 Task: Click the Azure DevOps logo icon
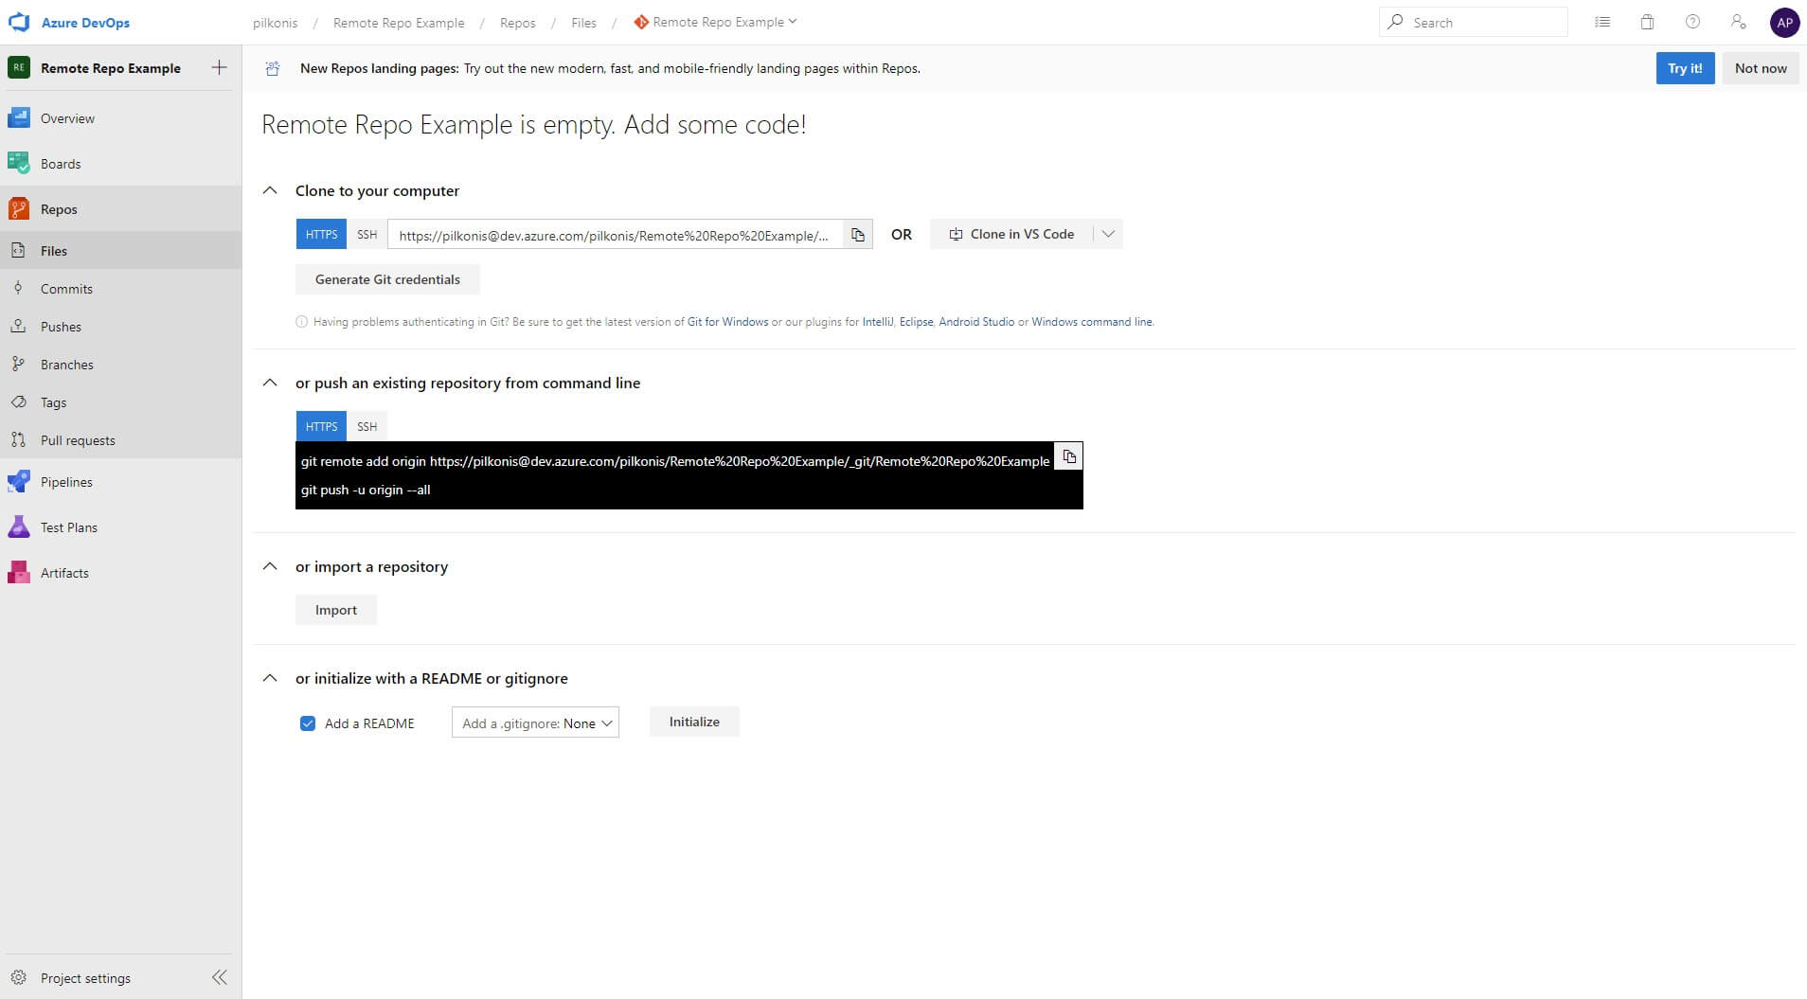[19, 22]
